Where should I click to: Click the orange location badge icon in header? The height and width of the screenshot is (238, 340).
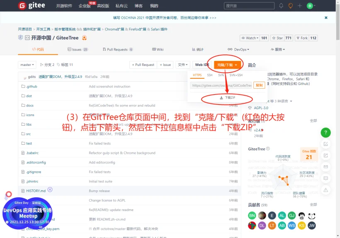290,6
